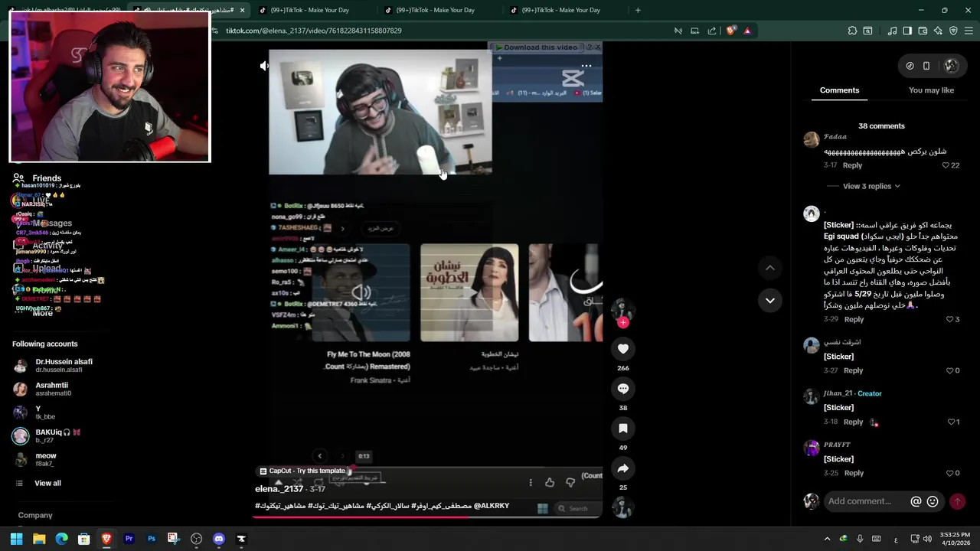Post comment with the red arrow button
Image resolution: width=980 pixels, height=551 pixels.
[957, 501]
